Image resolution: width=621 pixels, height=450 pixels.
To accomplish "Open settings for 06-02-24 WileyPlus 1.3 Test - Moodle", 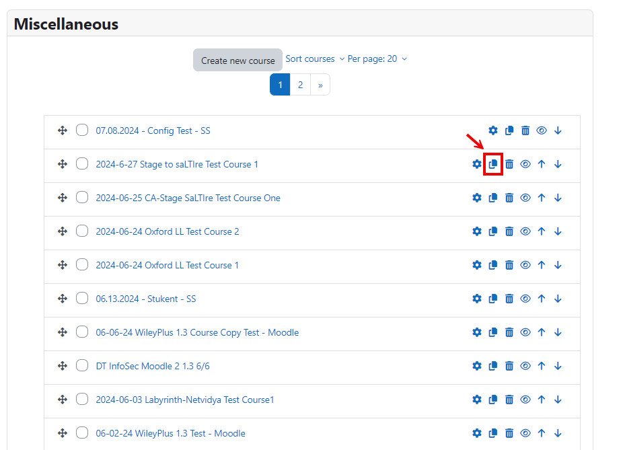I will coord(477,433).
